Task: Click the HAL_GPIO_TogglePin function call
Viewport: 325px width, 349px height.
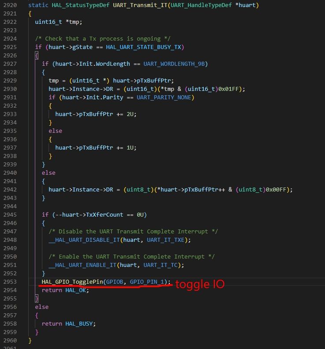Action: coord(72,282)
